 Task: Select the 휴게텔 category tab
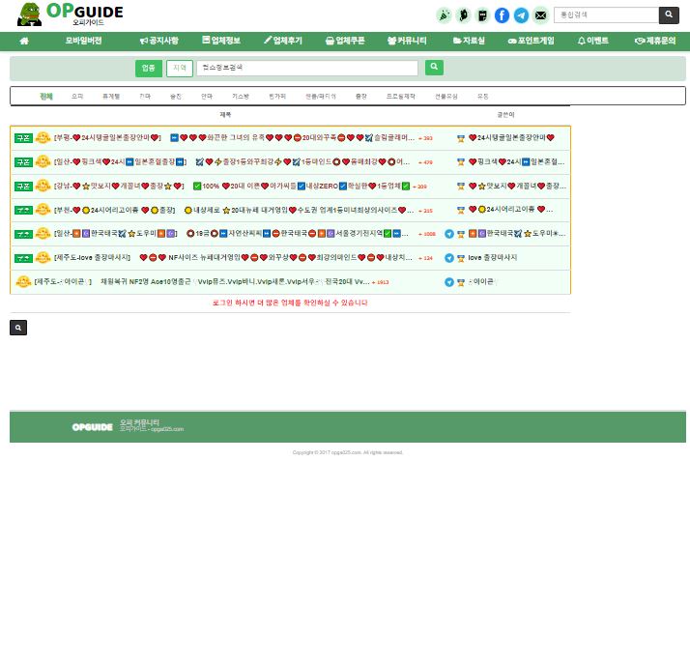pyautogui.click(x=111, y=96)
